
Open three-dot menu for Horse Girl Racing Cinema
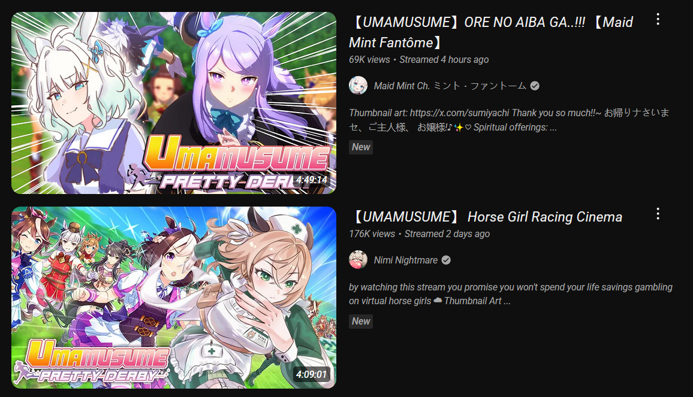tap(658, 214)
